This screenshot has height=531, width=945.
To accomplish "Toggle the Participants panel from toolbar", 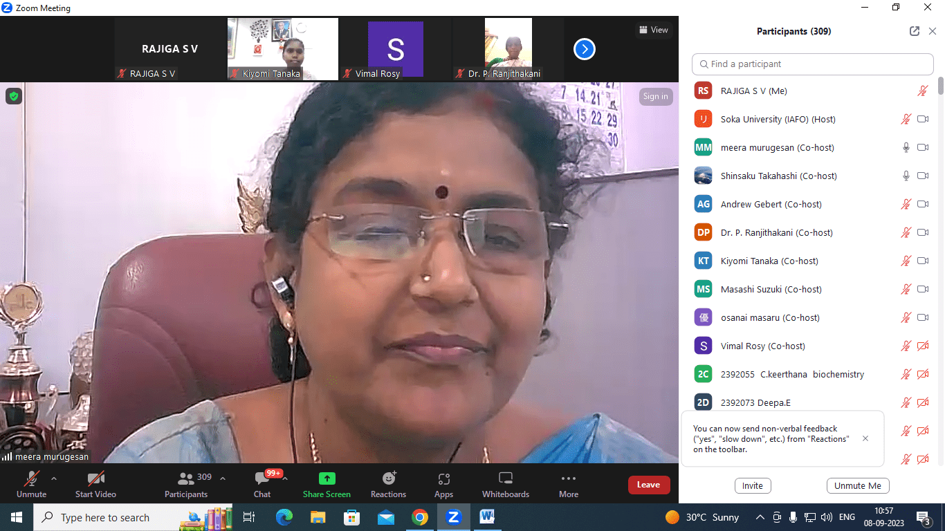I will click(186, 484).
